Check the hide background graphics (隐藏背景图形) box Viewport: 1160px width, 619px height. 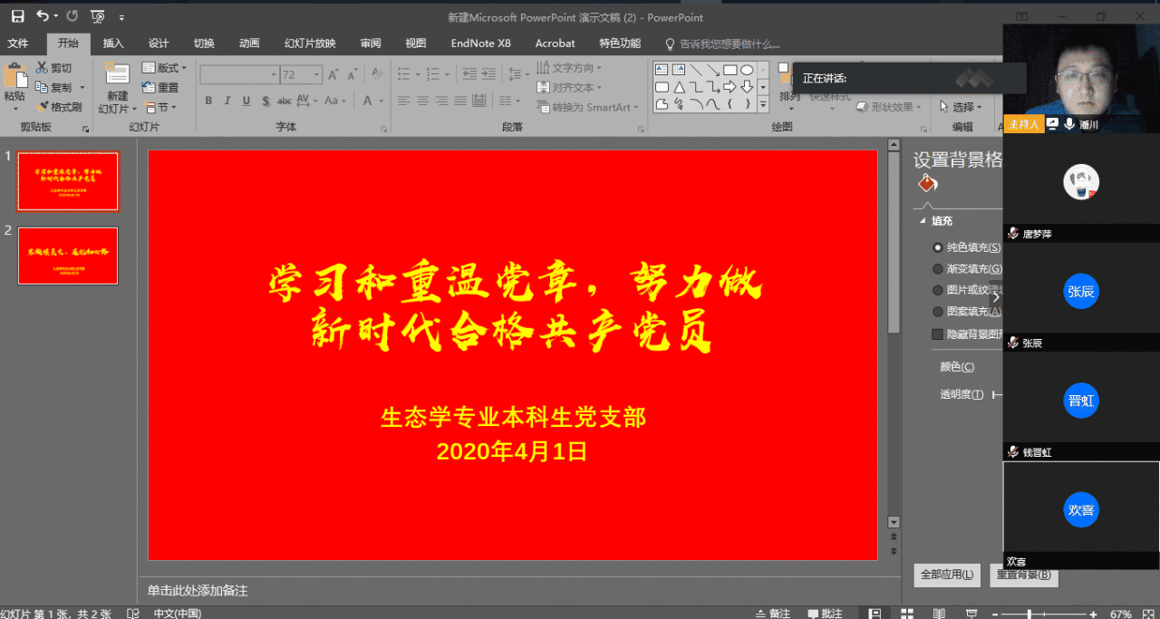937,334
